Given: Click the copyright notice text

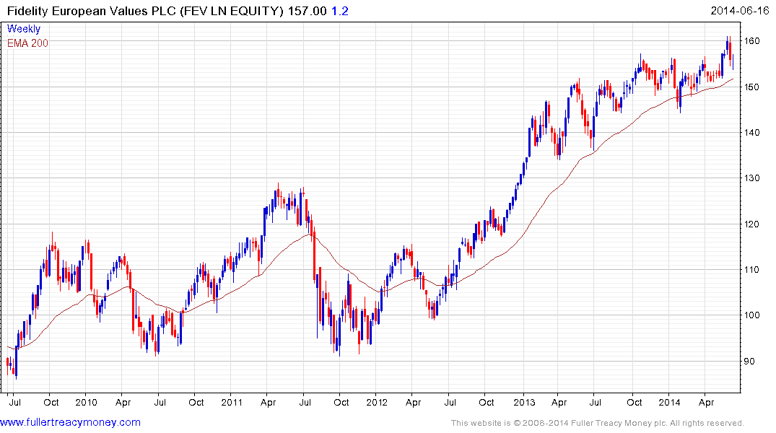Looking at the screenshot, I should click(x=598, y=423).
